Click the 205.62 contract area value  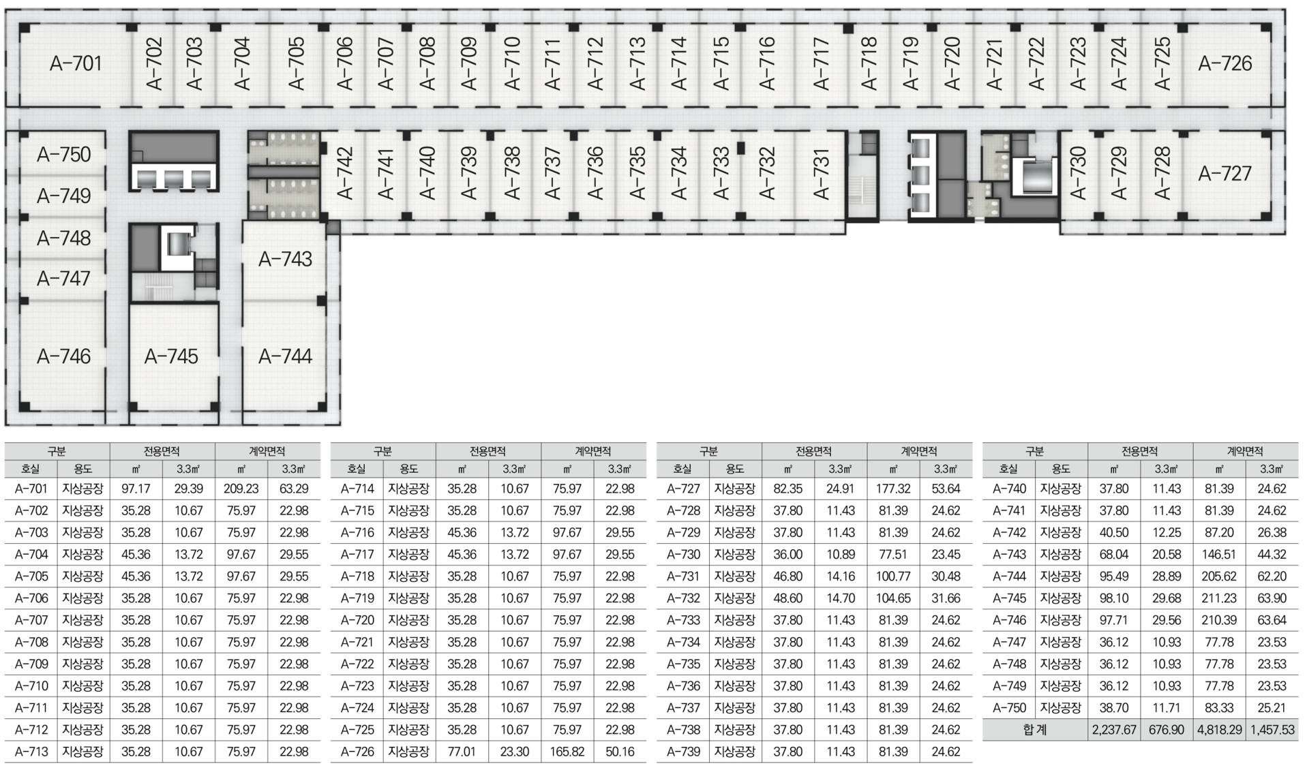(1220, 576)
